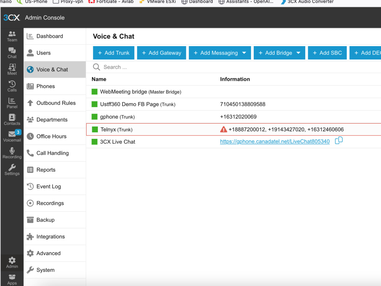Click the Telnyx trunk warning triangle
The image size is (381, 286).
[223, 129]
